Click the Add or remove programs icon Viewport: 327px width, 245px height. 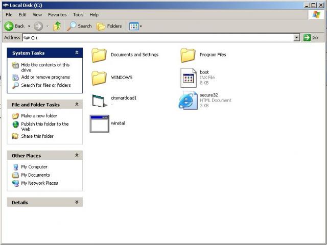[x=15, y=77]
